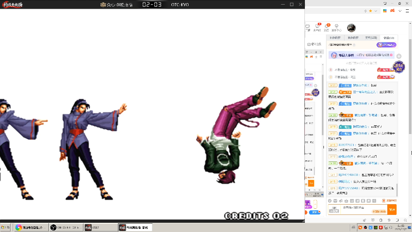Click the live broadcast camera icon in page header

(307, 27)
